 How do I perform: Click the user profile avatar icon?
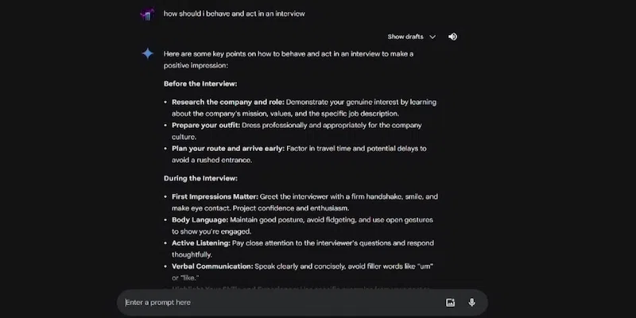point(147,14)
